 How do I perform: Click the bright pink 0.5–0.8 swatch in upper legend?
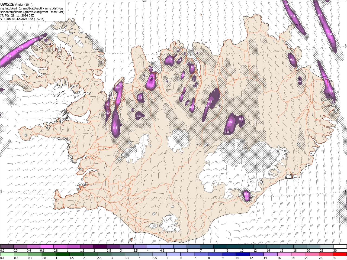coord(47,247)
